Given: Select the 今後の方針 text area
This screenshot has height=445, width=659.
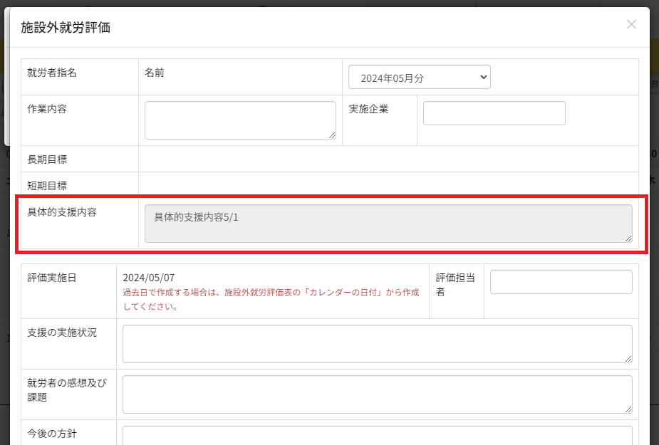Looking at the screenshot, I should point(377,436).
